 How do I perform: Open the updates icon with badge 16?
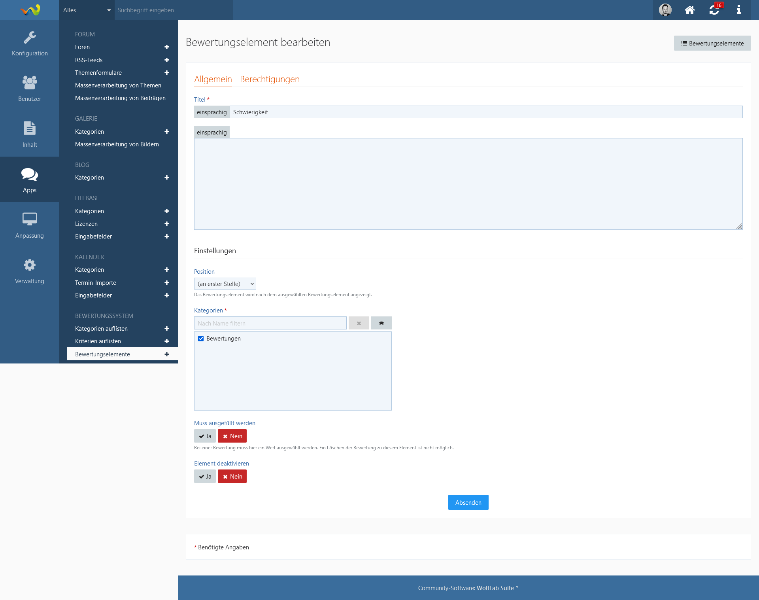coord(714,10)
